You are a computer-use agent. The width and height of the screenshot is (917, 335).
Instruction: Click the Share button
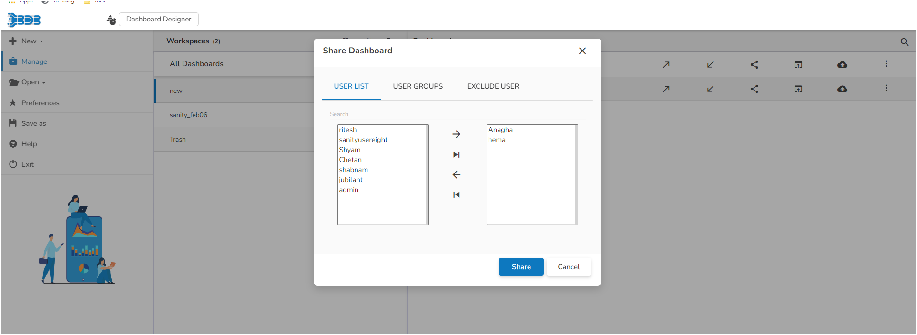pos(521,267)
